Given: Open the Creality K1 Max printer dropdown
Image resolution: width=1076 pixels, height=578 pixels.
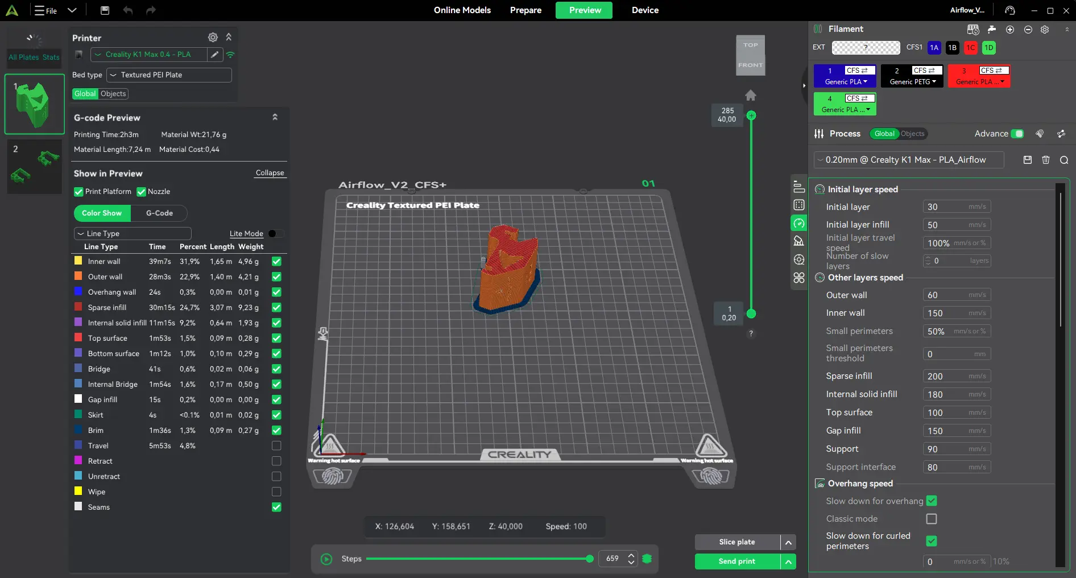Looking at the screenshot, I should click(148, 55).
